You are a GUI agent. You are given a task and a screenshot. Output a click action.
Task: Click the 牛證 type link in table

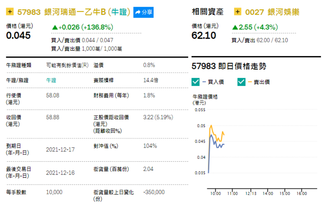(51, 80)
